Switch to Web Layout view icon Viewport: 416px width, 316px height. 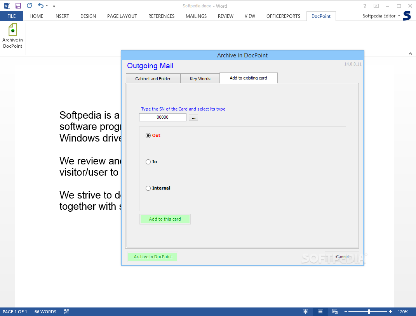click(x=335, y=312)
